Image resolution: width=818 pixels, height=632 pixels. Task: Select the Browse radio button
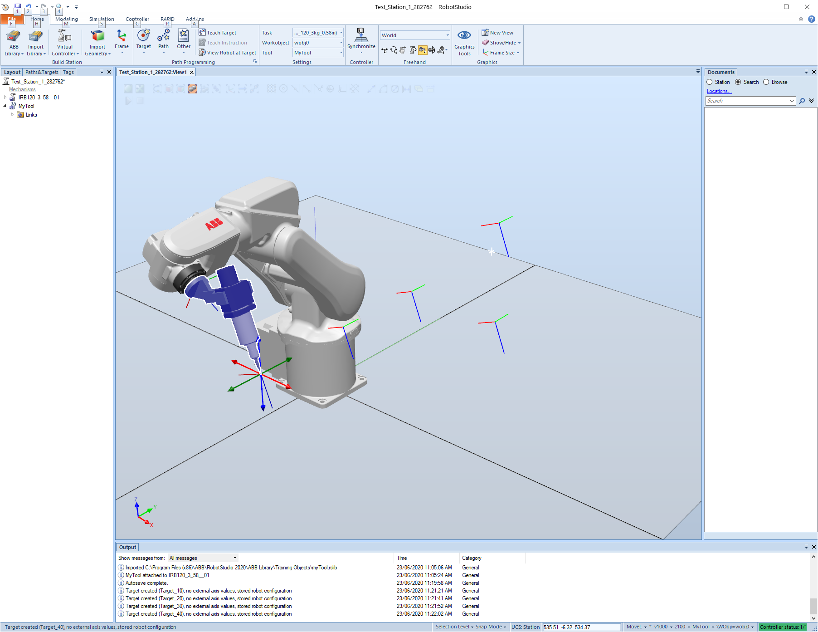click(766, 82)
